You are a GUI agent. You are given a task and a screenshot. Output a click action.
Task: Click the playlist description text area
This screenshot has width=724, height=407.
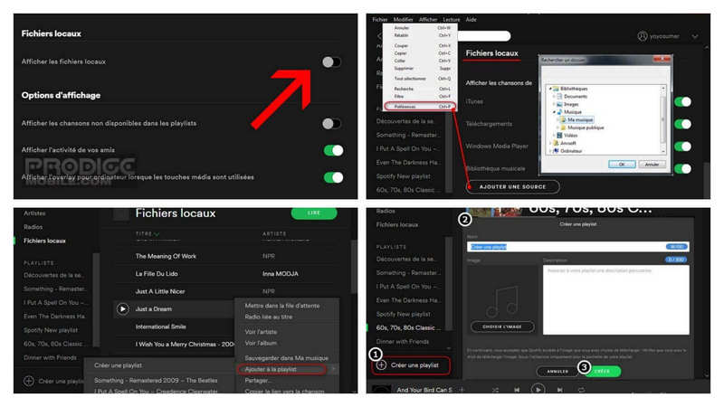(616, 299)
